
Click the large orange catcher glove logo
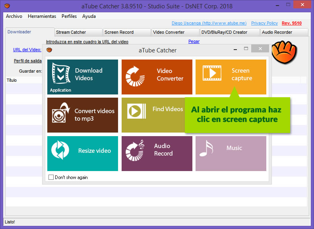click(x=284, y=52)
